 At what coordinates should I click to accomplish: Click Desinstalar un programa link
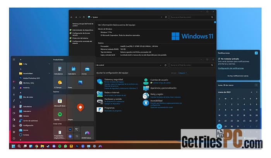113,111
